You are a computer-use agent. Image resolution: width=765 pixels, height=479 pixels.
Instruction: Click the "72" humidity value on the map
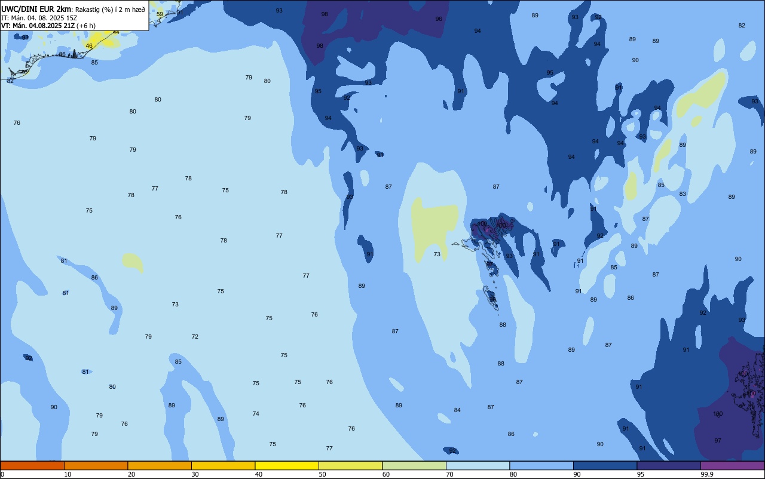point(195,337)
